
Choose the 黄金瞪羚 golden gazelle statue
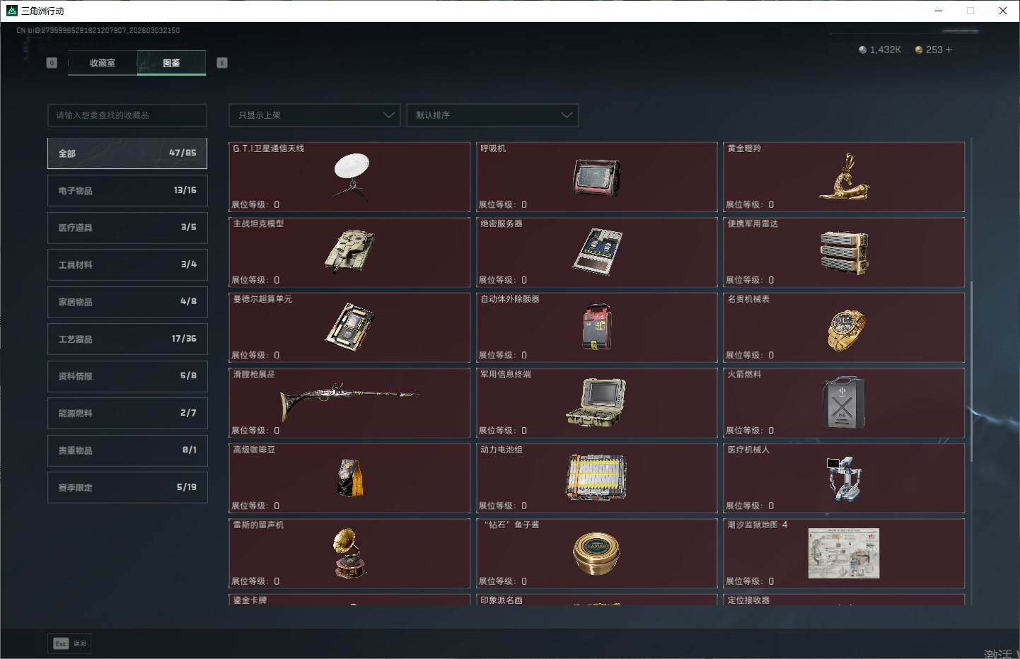click(844, 177)
